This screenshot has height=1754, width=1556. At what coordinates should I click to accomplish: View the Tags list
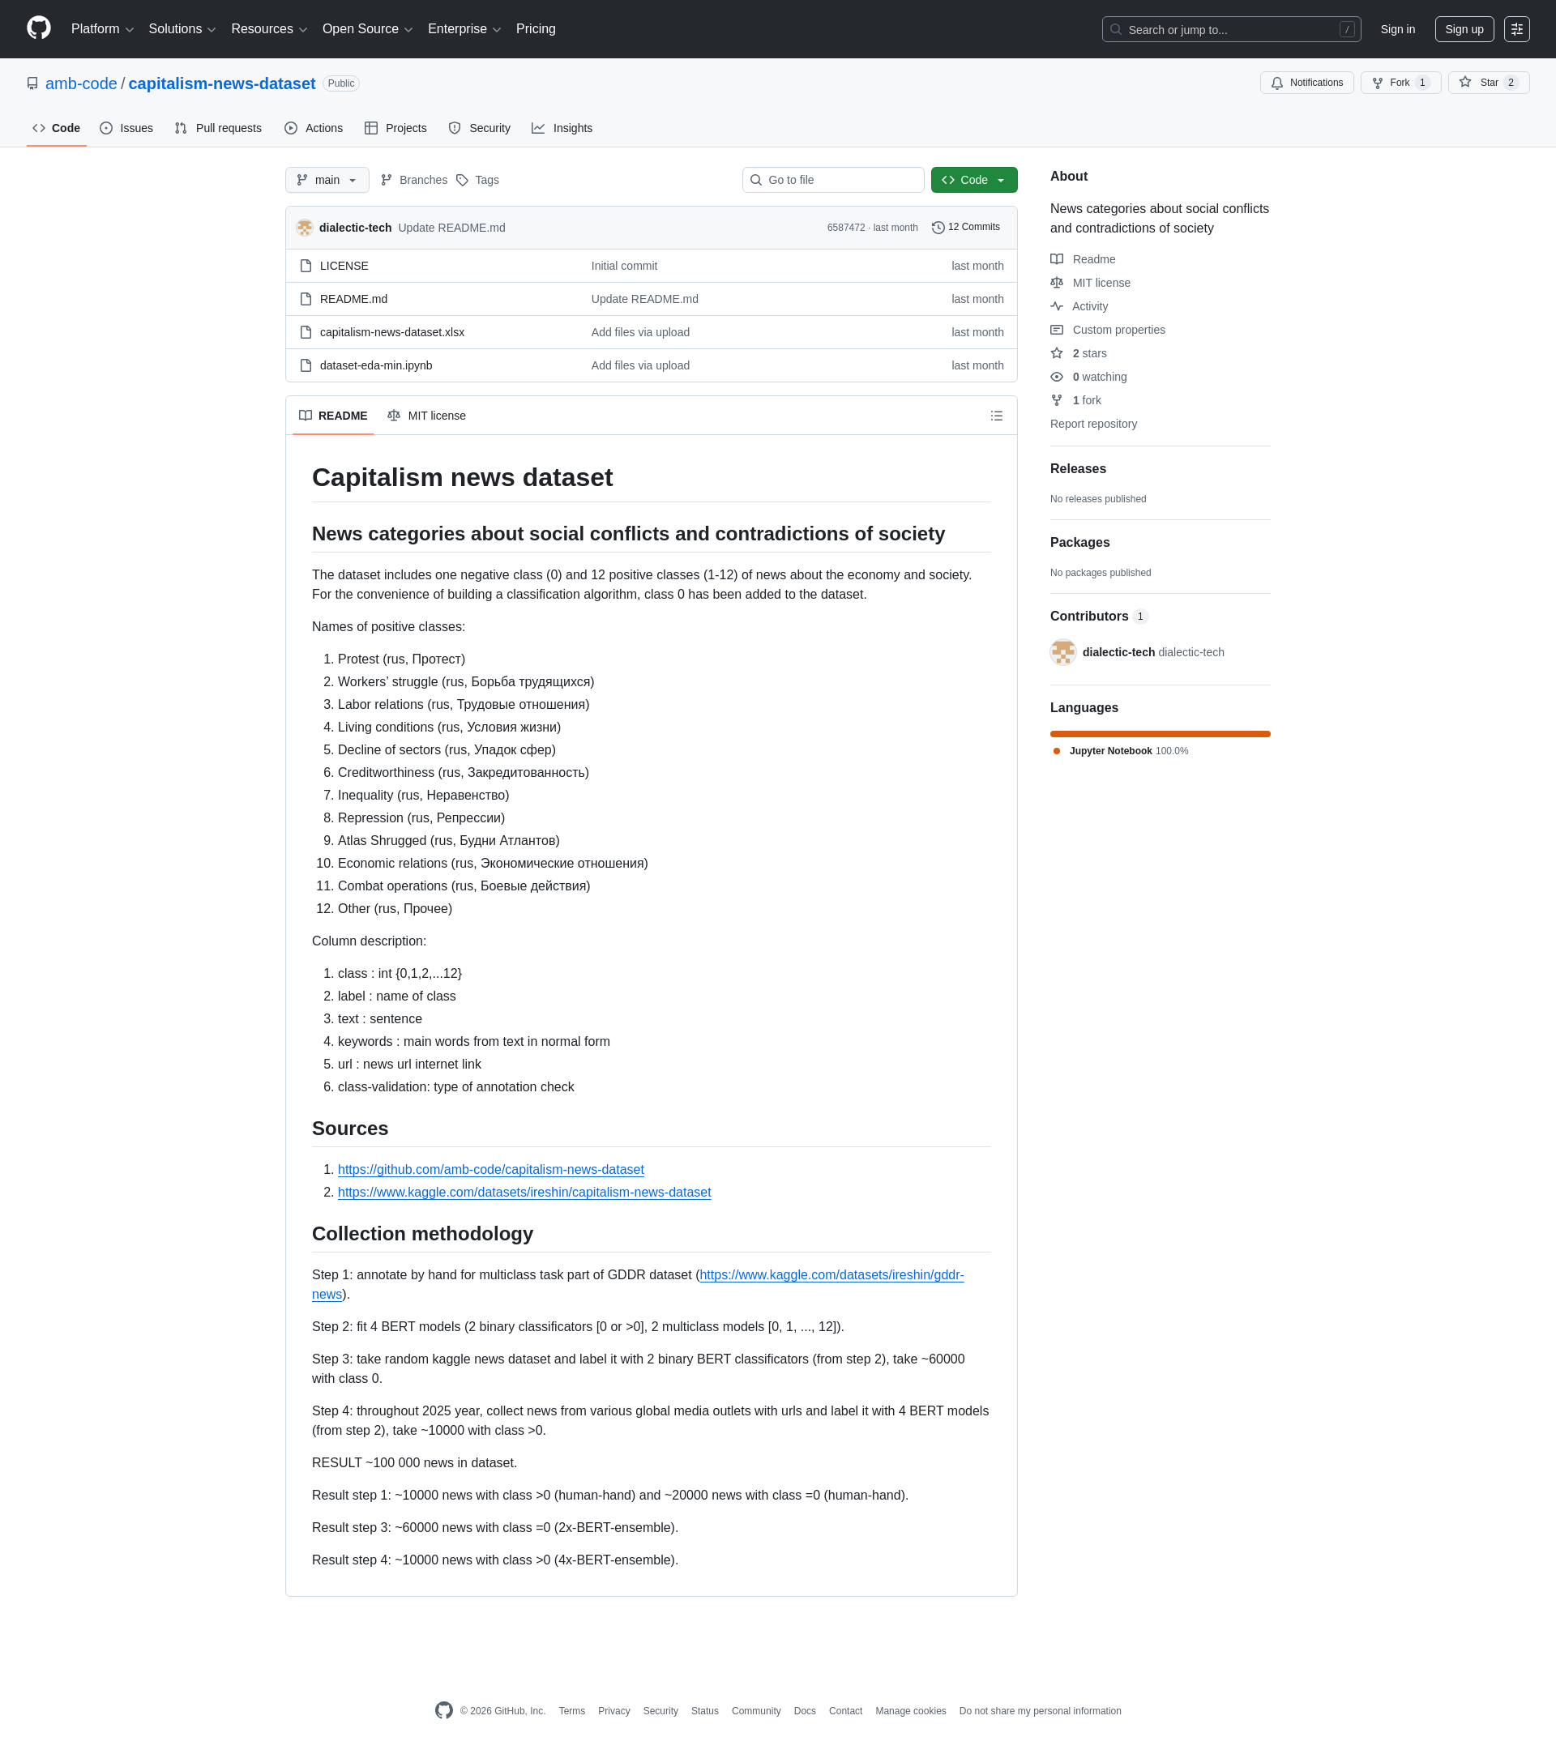(477, 179)
